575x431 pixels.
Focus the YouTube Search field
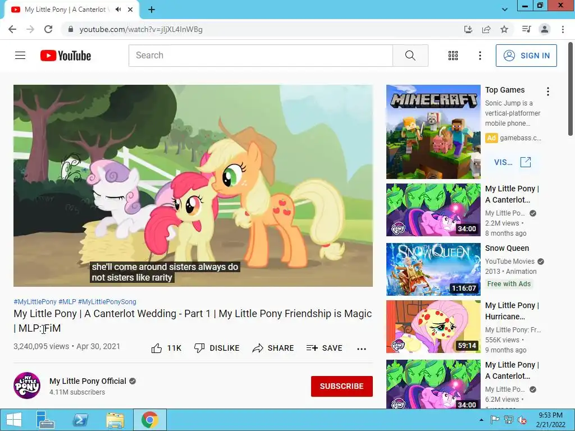tap(261, 56)
